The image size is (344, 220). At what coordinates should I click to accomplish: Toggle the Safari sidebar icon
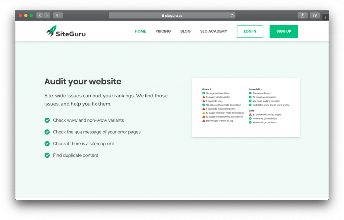click(58, 15)
